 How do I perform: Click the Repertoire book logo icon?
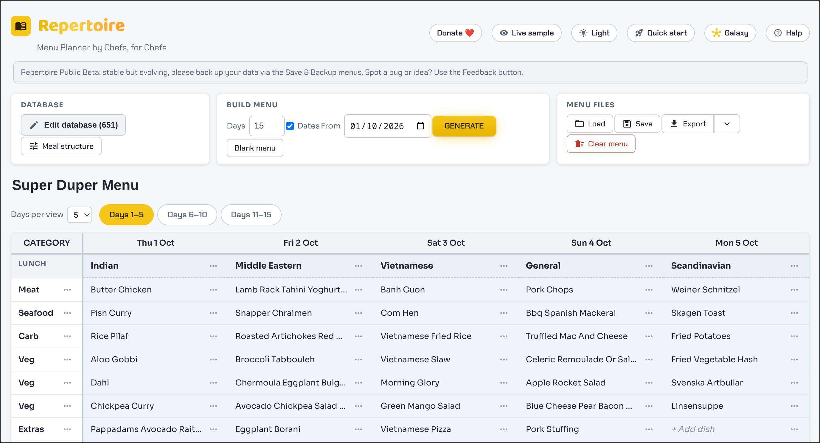pos(21,26)
